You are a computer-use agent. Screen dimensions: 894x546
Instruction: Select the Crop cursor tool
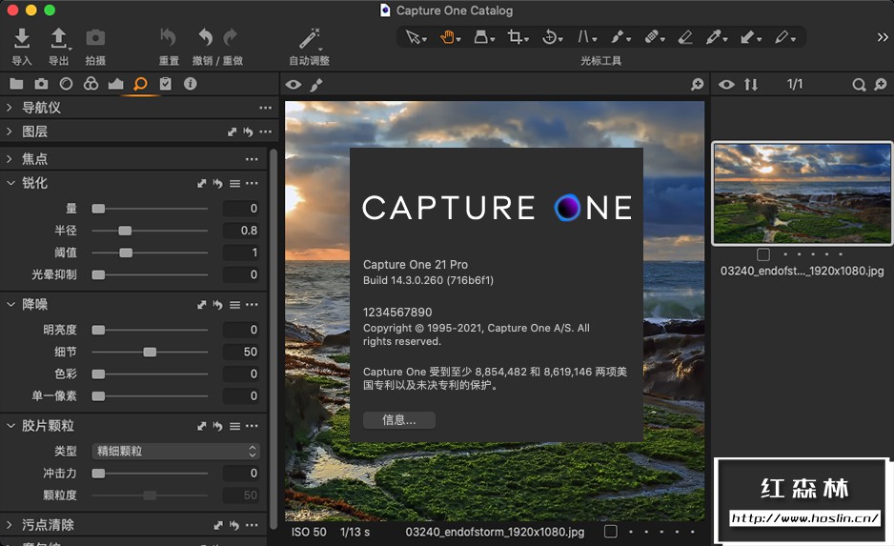(516, 37)
